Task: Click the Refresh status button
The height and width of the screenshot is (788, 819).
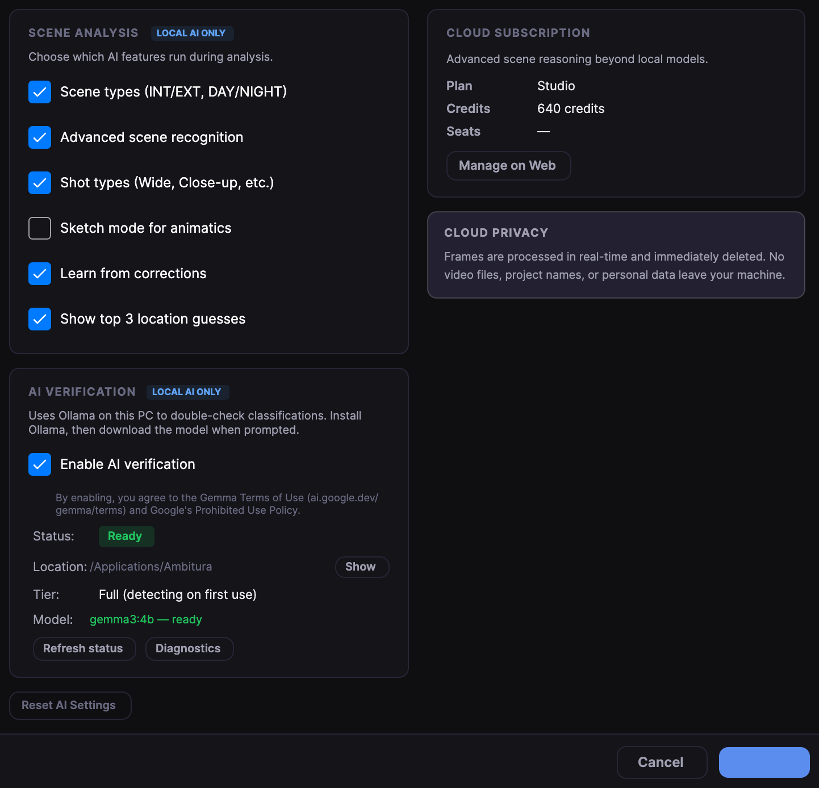Action: (84, 649)
